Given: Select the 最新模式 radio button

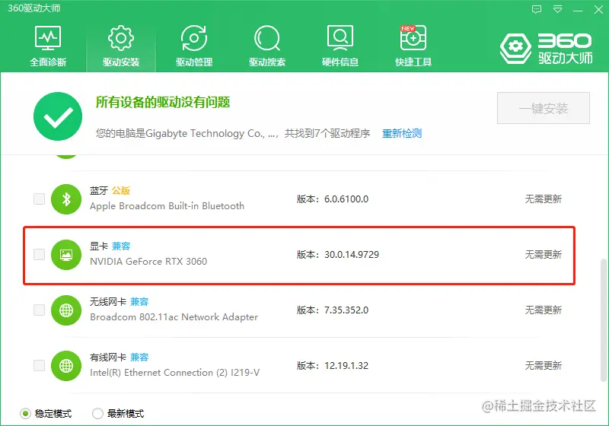Looking at the screenshot, I should coord(98,414).
